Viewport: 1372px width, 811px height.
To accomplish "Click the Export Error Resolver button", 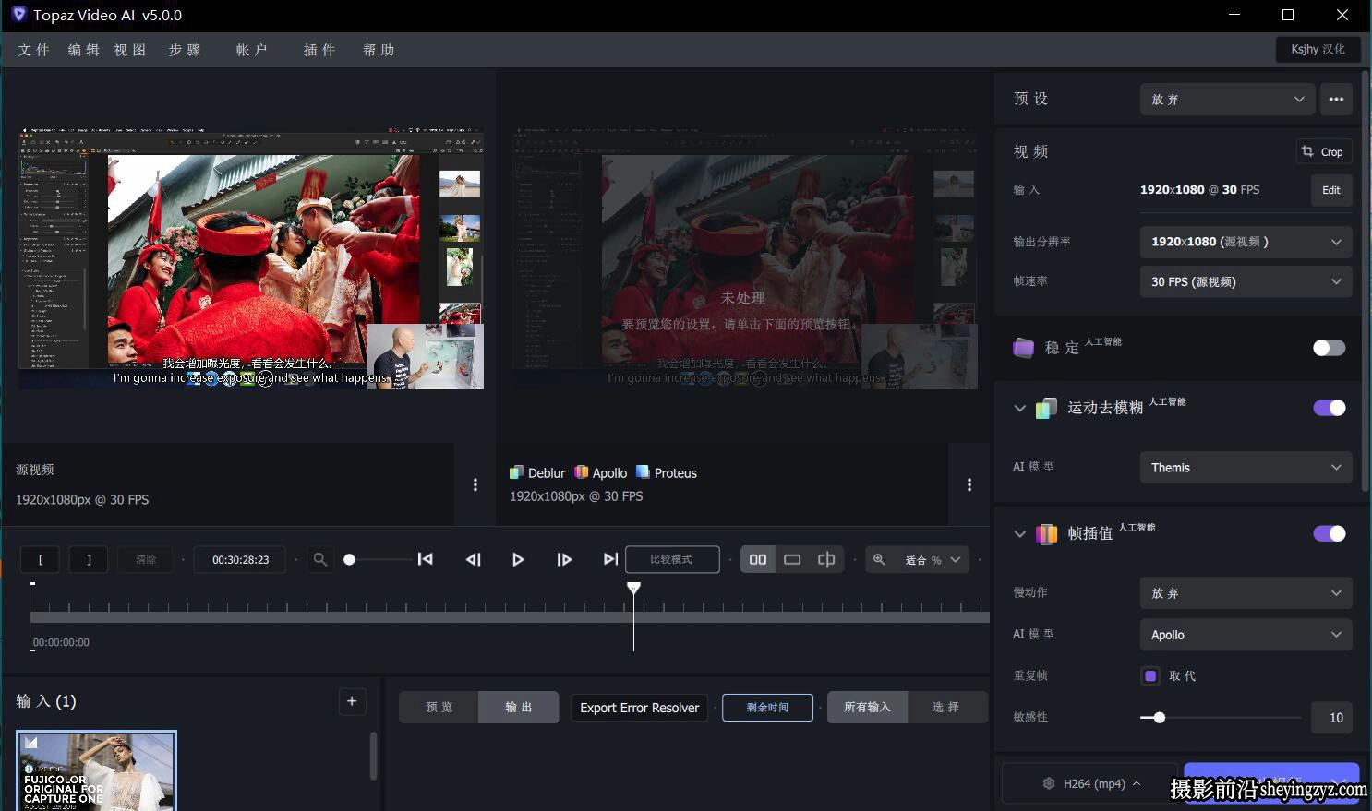I will coord(639,708).
